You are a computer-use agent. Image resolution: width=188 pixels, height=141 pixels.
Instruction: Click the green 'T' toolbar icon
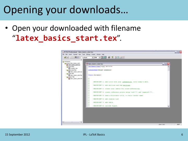118,57
